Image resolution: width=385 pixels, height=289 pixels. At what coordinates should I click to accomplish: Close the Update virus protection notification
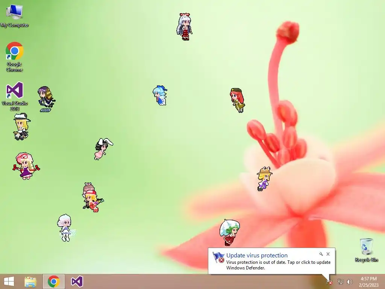tap(328, 254)
